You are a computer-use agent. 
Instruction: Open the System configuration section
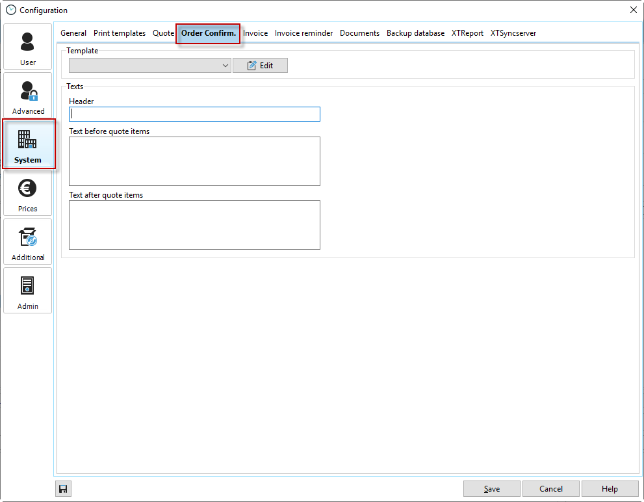click(27, 144)
